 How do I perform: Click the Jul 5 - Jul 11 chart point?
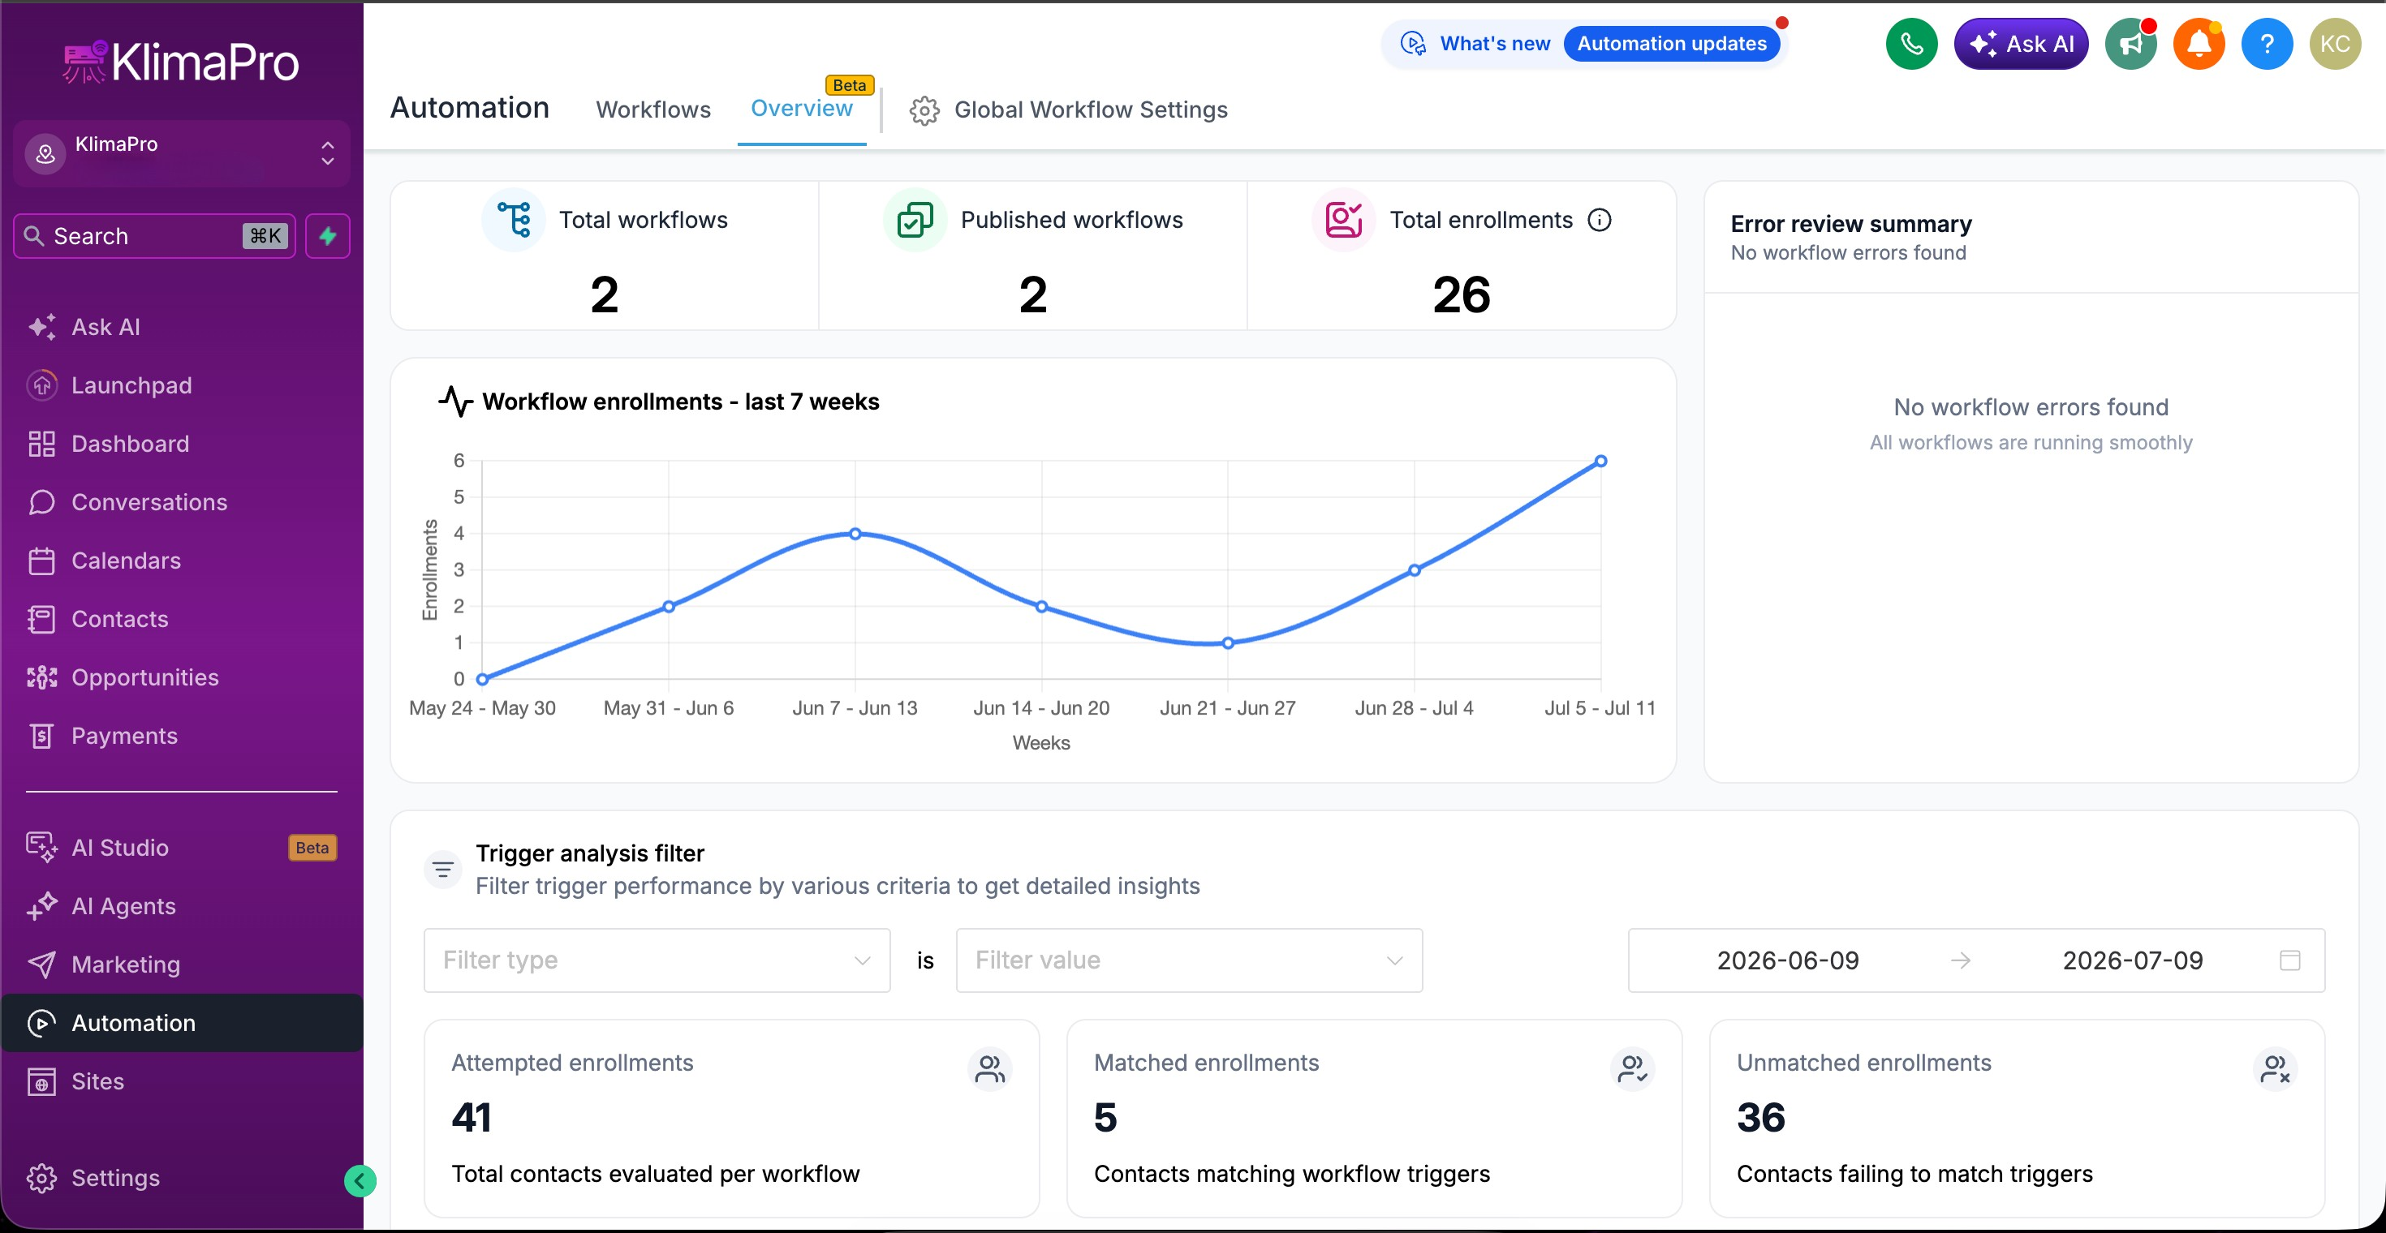[x=1600, y=461]
